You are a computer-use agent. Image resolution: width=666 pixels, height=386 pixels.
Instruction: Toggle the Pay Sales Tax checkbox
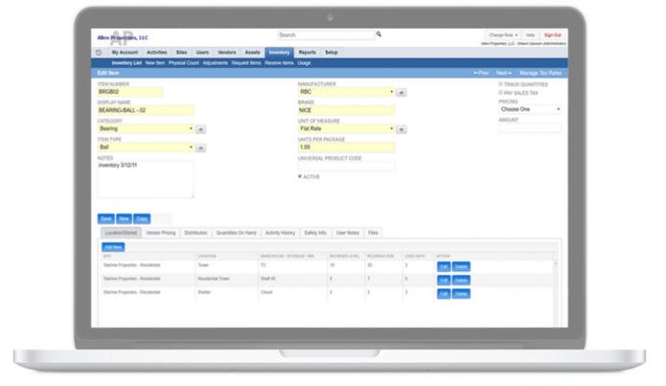(x=501, y=93)
